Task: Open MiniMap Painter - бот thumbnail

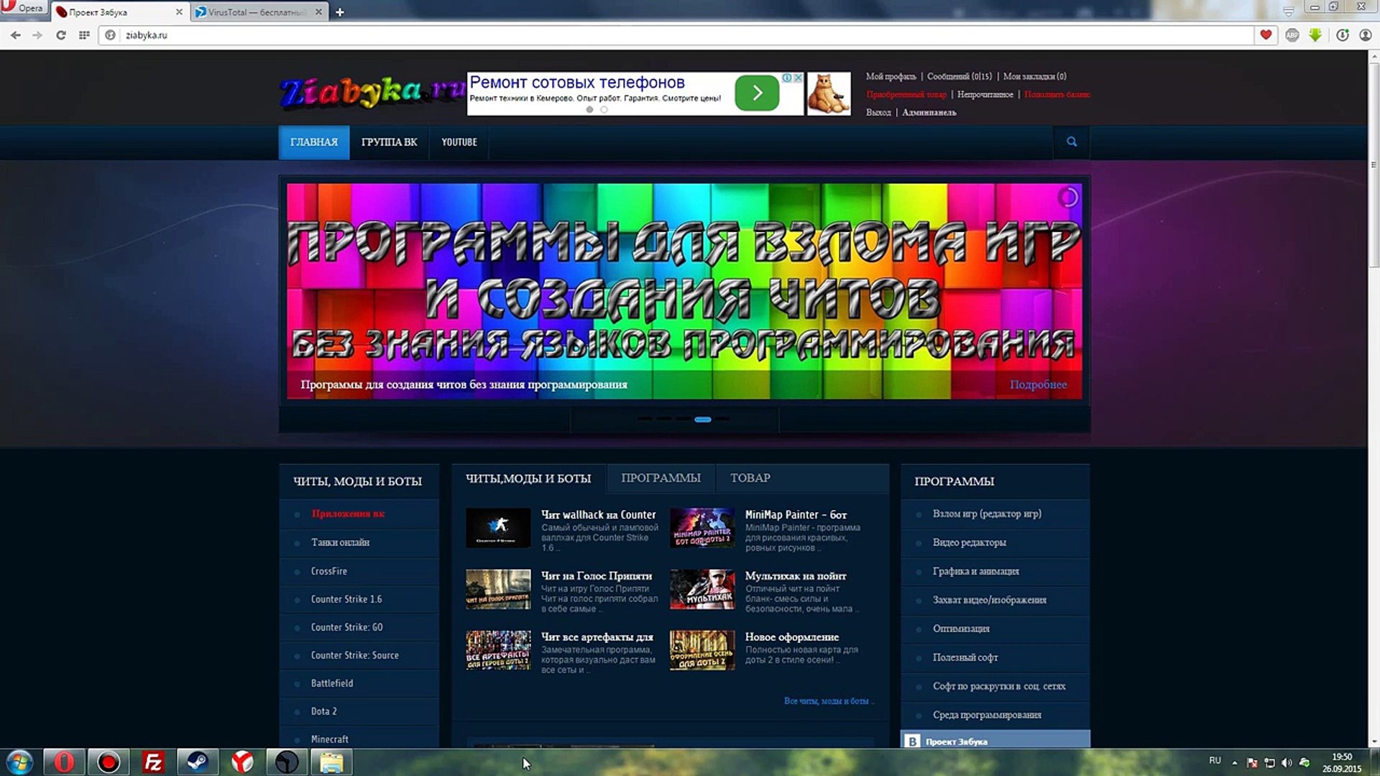Action: point(702,527)
